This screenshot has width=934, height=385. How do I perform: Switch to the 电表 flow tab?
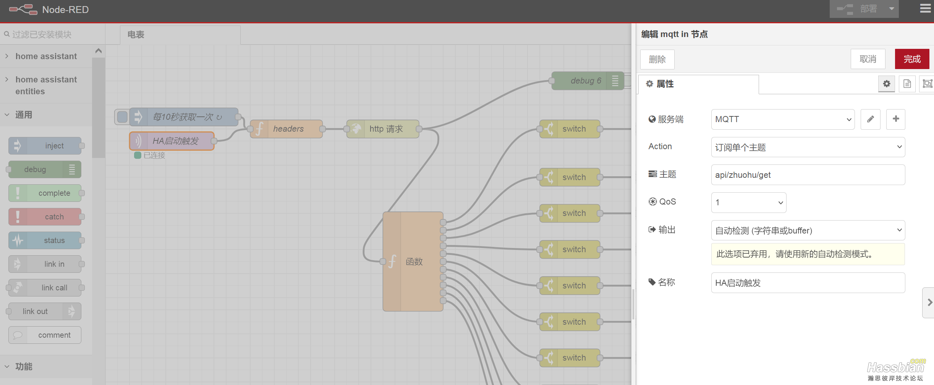tap(180, 35)
